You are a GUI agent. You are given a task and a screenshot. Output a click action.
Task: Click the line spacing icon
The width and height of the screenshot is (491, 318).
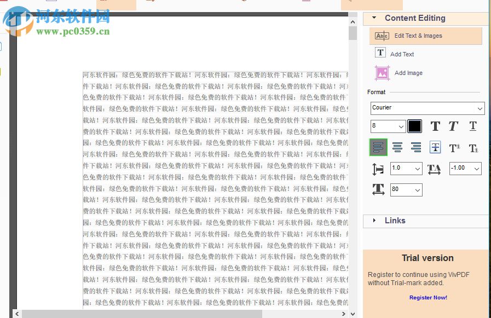[x=378, y=169]
